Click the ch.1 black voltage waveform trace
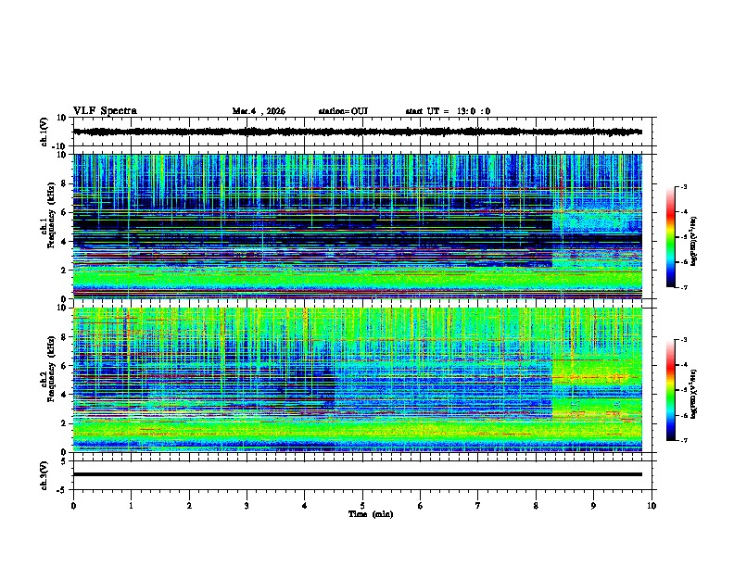The image size is (734, 567). (x=358, y=132)
